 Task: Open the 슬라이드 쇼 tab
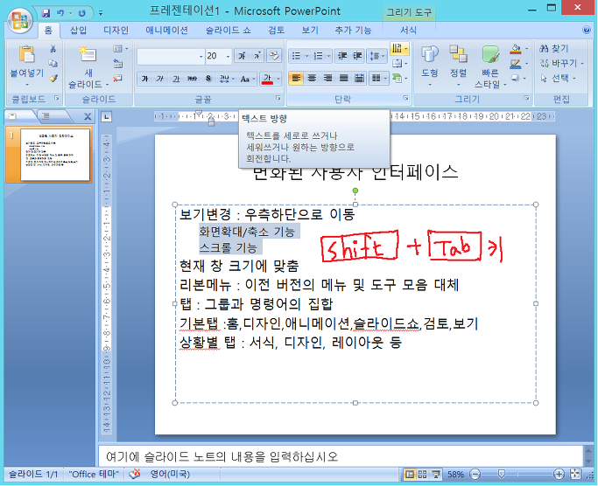click(228, 30)
